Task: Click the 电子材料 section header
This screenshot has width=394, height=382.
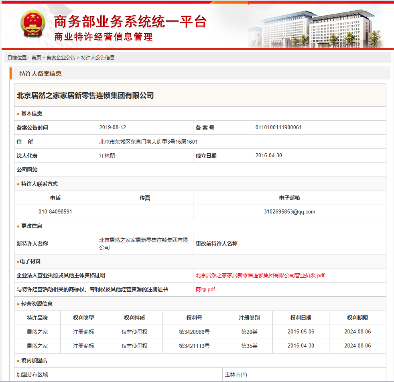Action: coord(30,261)
